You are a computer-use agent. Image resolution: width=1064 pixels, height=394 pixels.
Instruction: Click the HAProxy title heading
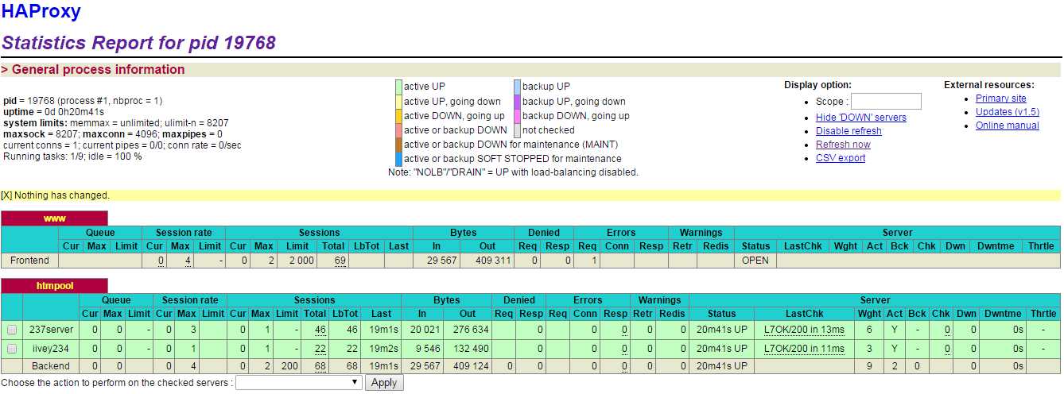41,12
